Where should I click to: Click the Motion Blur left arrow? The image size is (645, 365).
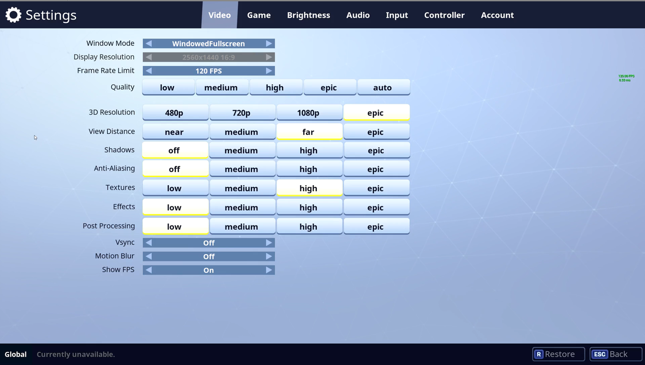tap(149, 256)
